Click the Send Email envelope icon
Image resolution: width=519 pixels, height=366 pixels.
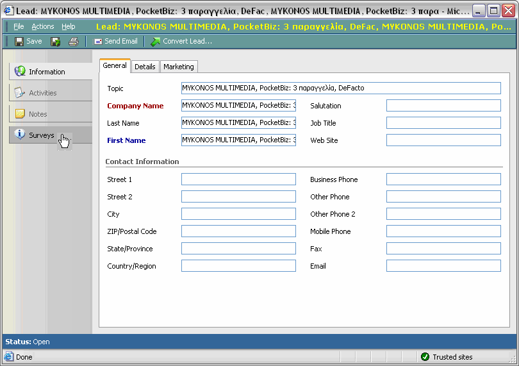coord(98,42)
